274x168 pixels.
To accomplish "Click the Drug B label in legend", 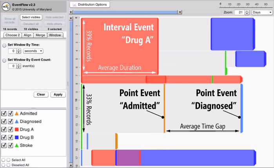I will [x=27, y=137].
